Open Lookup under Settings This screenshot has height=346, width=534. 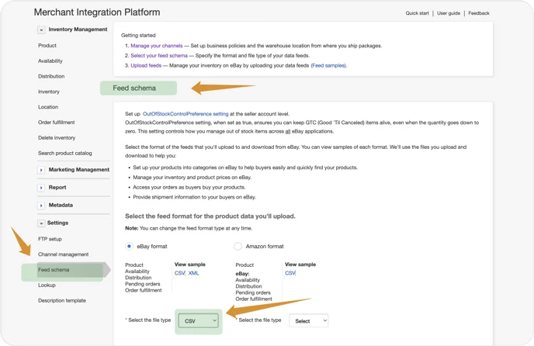(47, 285)
